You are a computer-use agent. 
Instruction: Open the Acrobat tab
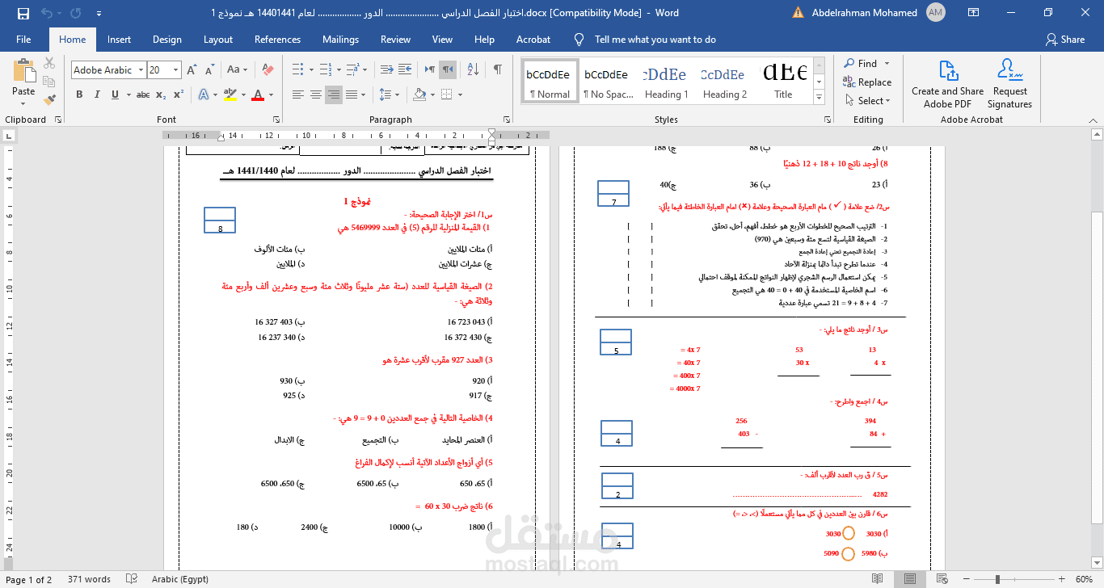(533, 39)
